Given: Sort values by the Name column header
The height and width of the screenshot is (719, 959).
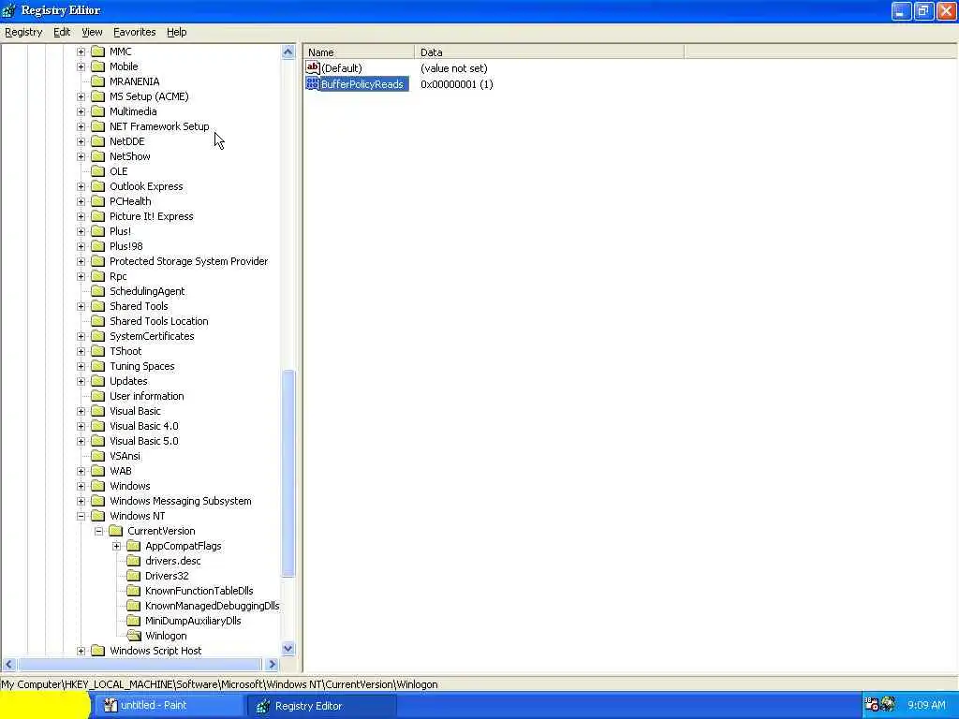Looking at the screenshot, I should coord(359,52).
